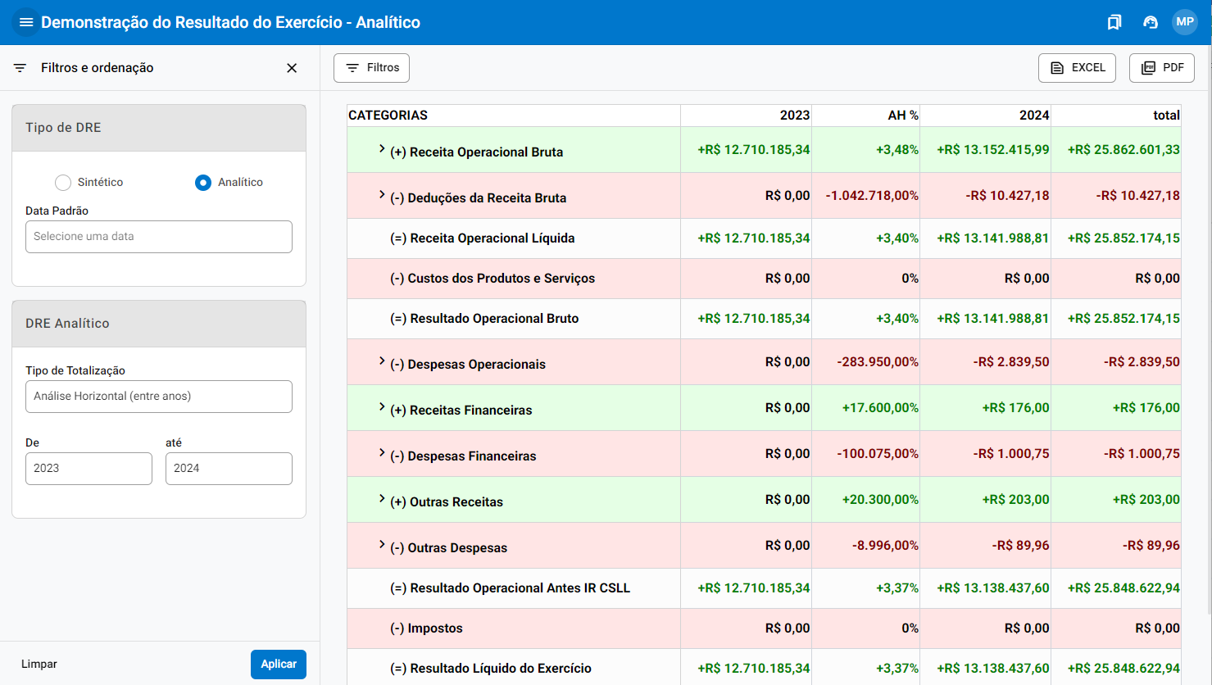
Task: Click the Data Padrão date field
Action: click(159, 237)
